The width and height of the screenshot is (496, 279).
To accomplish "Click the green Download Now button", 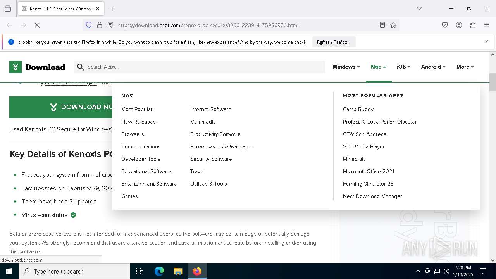I will (60, 107).
